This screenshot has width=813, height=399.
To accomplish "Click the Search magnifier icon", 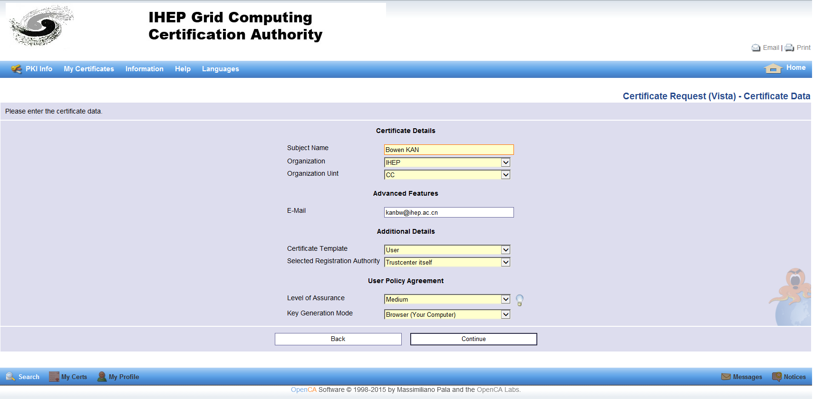I will 10,377.
